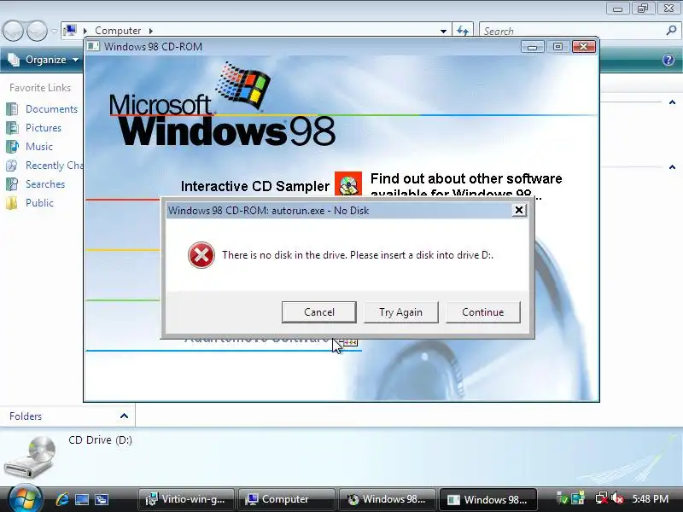Click the network status tray icon
This screenshot has height=512, width=683.
point(602,498)
